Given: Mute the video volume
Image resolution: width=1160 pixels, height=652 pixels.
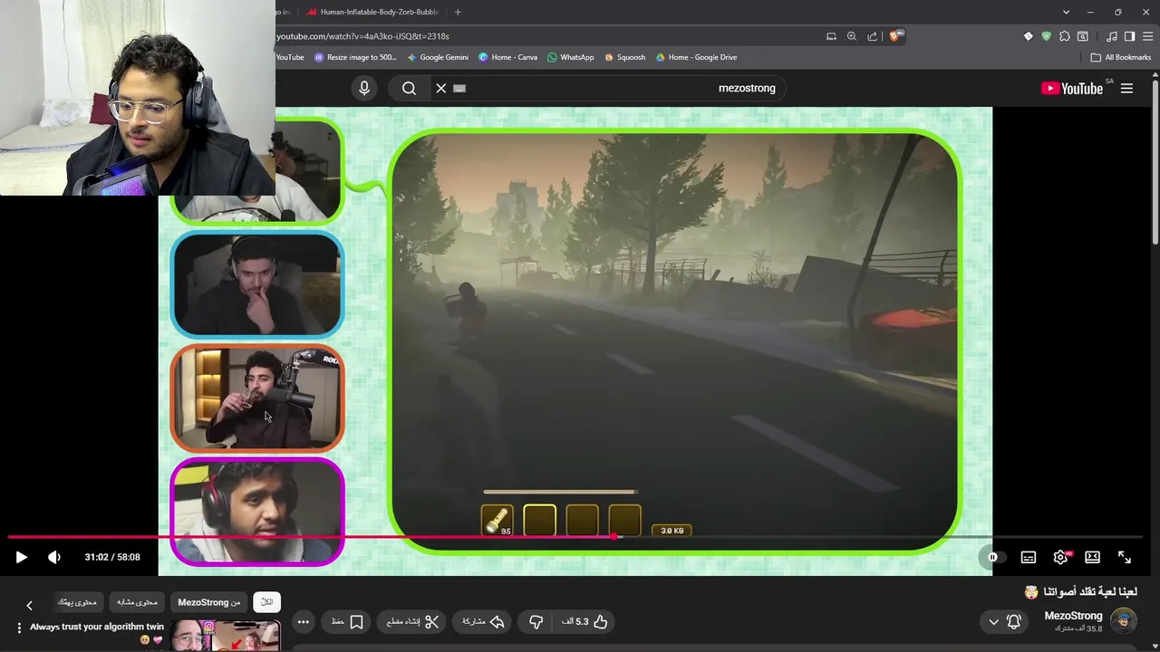Looking at the screenshot, I should [x=54, y=557].
